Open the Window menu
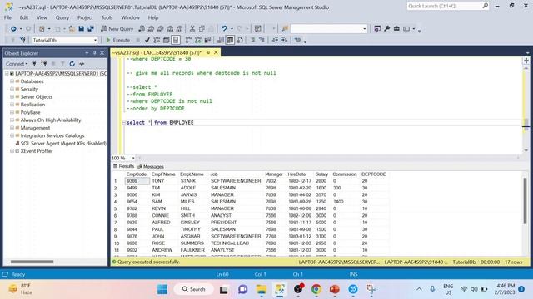This screenshot has width=533, height=299. coord(131,17)
